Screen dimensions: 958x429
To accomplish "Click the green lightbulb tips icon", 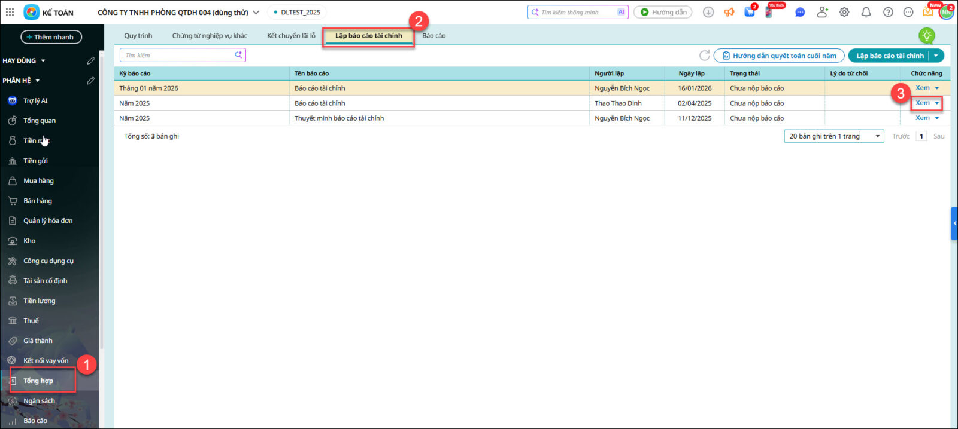I will pos(926,36).
